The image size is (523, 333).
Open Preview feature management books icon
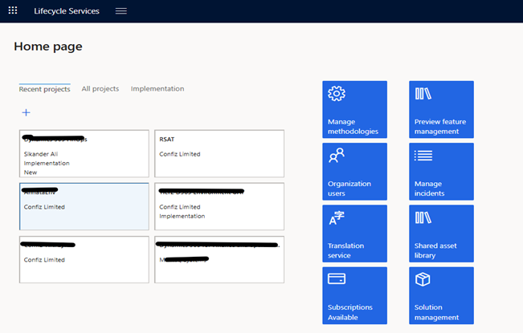(x=423, y=94)
